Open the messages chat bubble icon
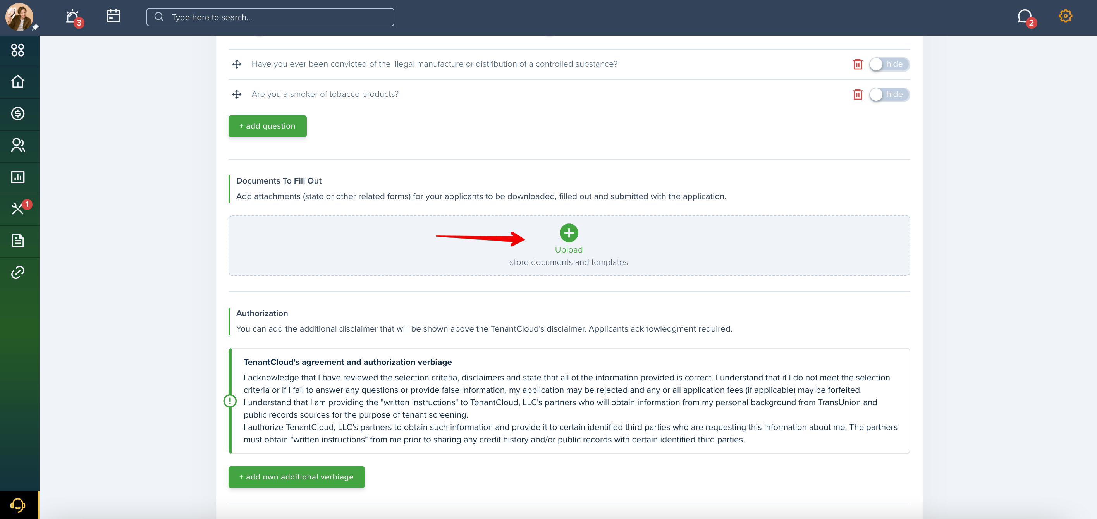This screenshot has width=1097, height=519. 1024,17
